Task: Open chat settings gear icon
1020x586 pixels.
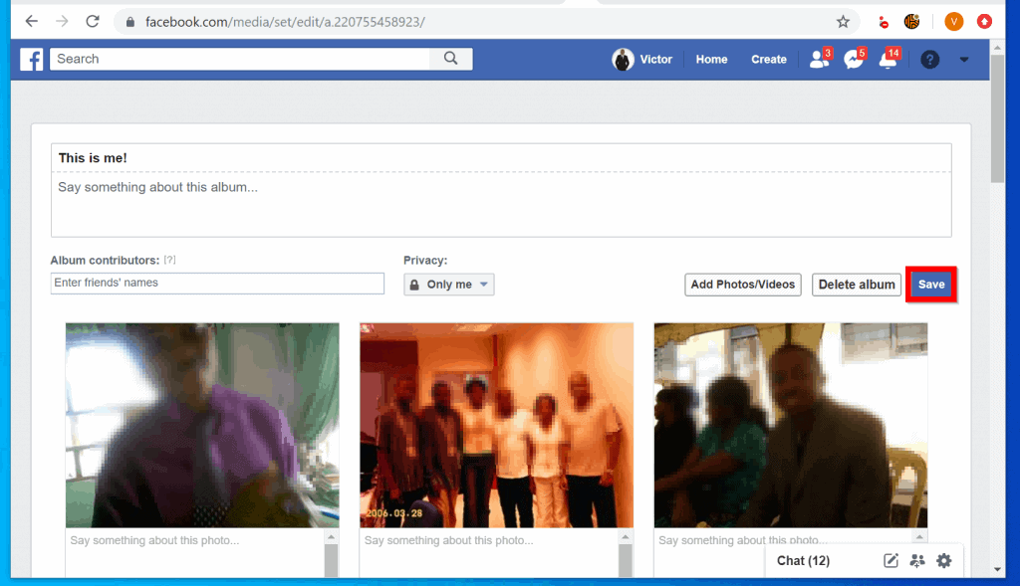Action: click(944, 561)
